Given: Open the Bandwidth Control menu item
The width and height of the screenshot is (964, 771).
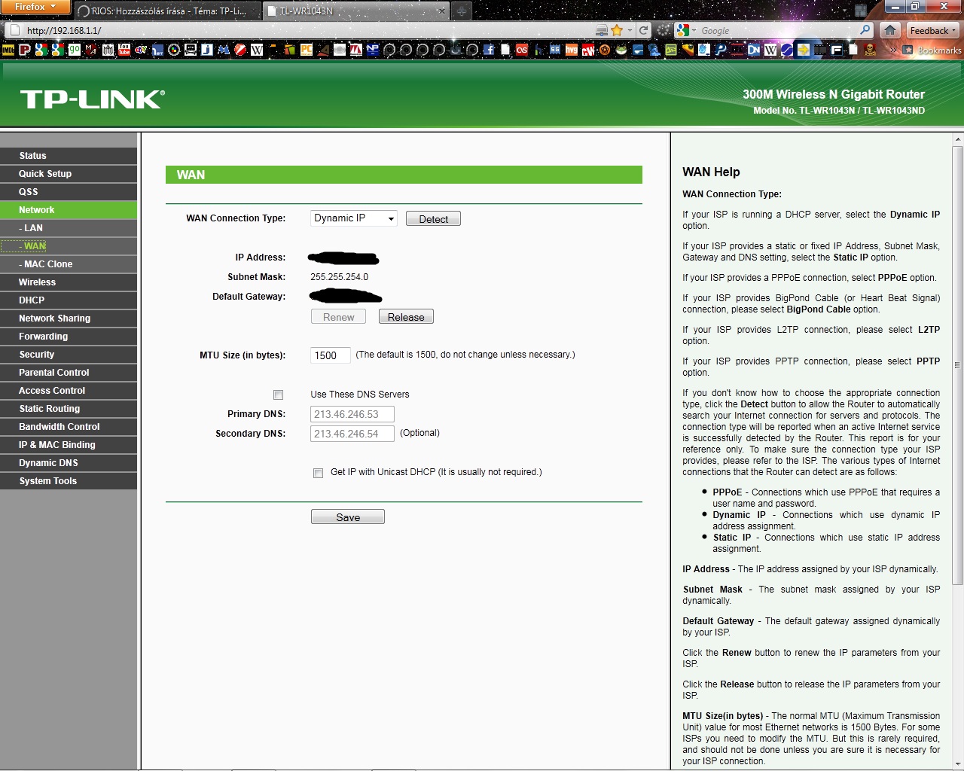Looking at the screenshot, I should click(69, 427).
